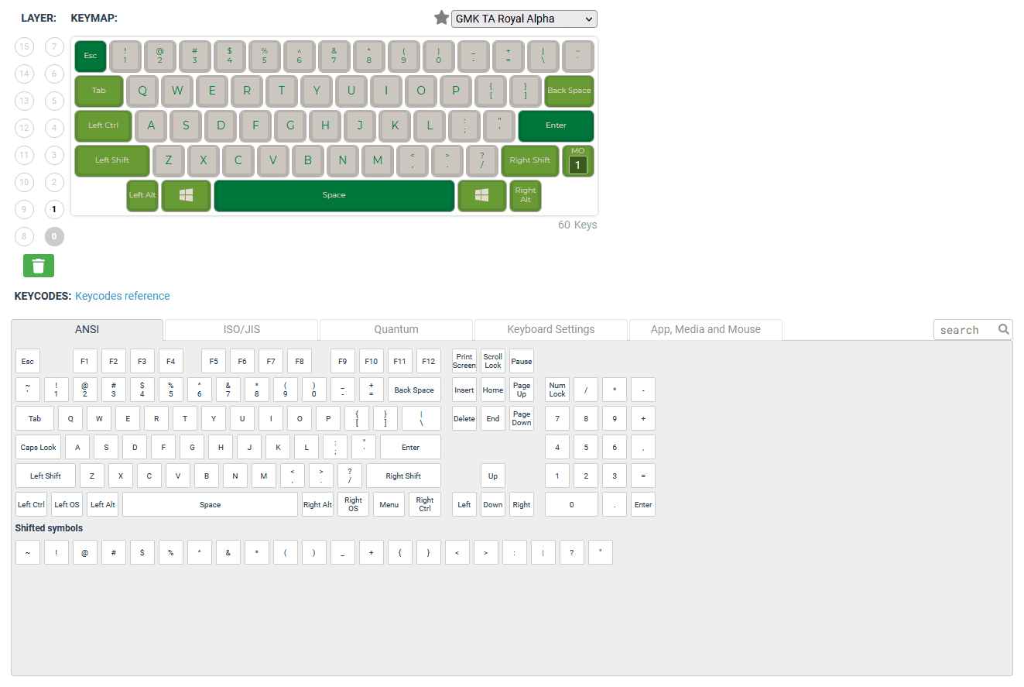Open the ANSI keycodes tab
The width and height of the screenshot is (1024, 687).
[87, 329]
